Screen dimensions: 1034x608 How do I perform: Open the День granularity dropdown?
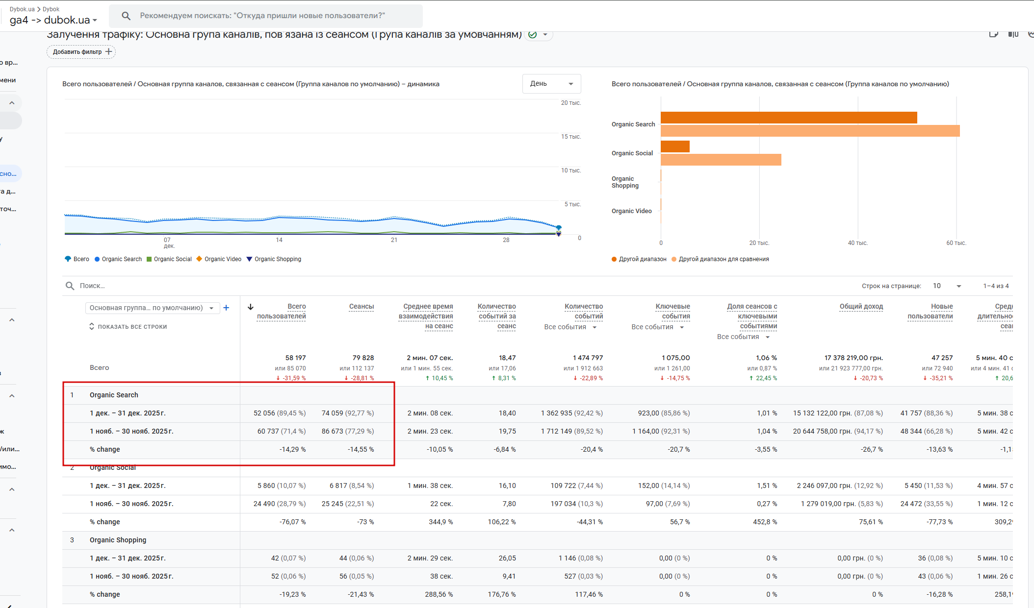coord(551,84)
